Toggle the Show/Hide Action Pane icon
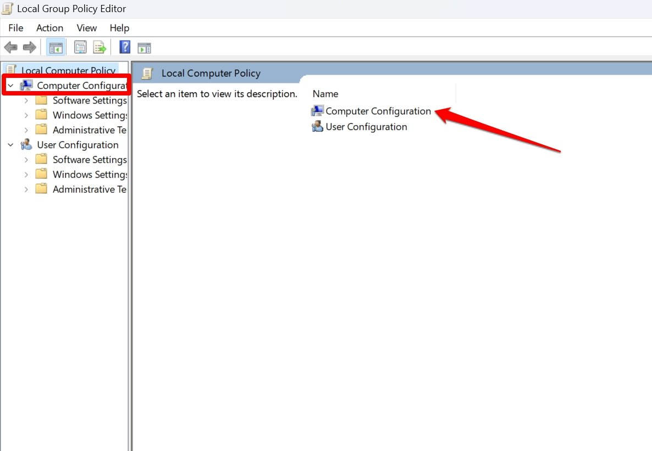Viewport: 652px width, 451px height. point(144,47)
